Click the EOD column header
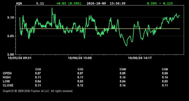Viewport: 189px width, 101px height. (x=80, y=69)
